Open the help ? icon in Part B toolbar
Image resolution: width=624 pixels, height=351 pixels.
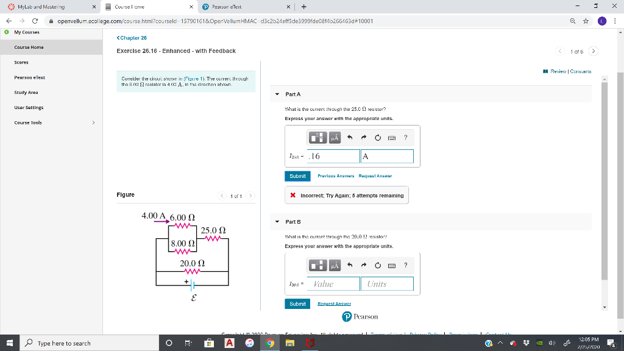[x=405, y=265]
